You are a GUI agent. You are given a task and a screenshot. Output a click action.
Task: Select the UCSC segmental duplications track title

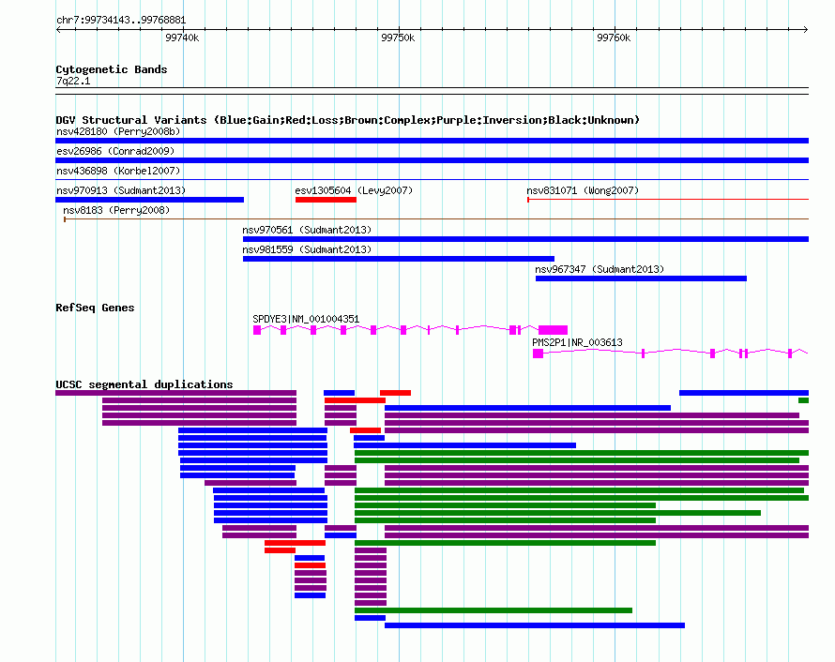coord(144,384)
